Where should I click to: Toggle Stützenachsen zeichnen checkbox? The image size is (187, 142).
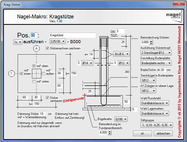tap(47, 48)
